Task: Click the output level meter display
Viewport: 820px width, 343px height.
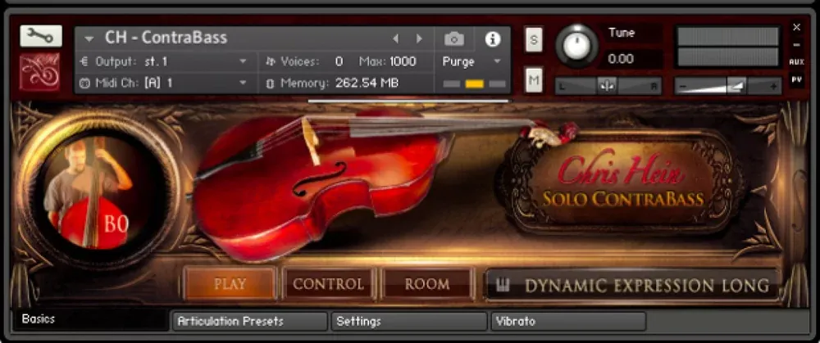Action: pyautogui.click(x=728, y=47)
